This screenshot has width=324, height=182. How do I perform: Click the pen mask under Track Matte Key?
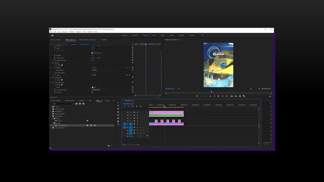click(x=62, y=85)
